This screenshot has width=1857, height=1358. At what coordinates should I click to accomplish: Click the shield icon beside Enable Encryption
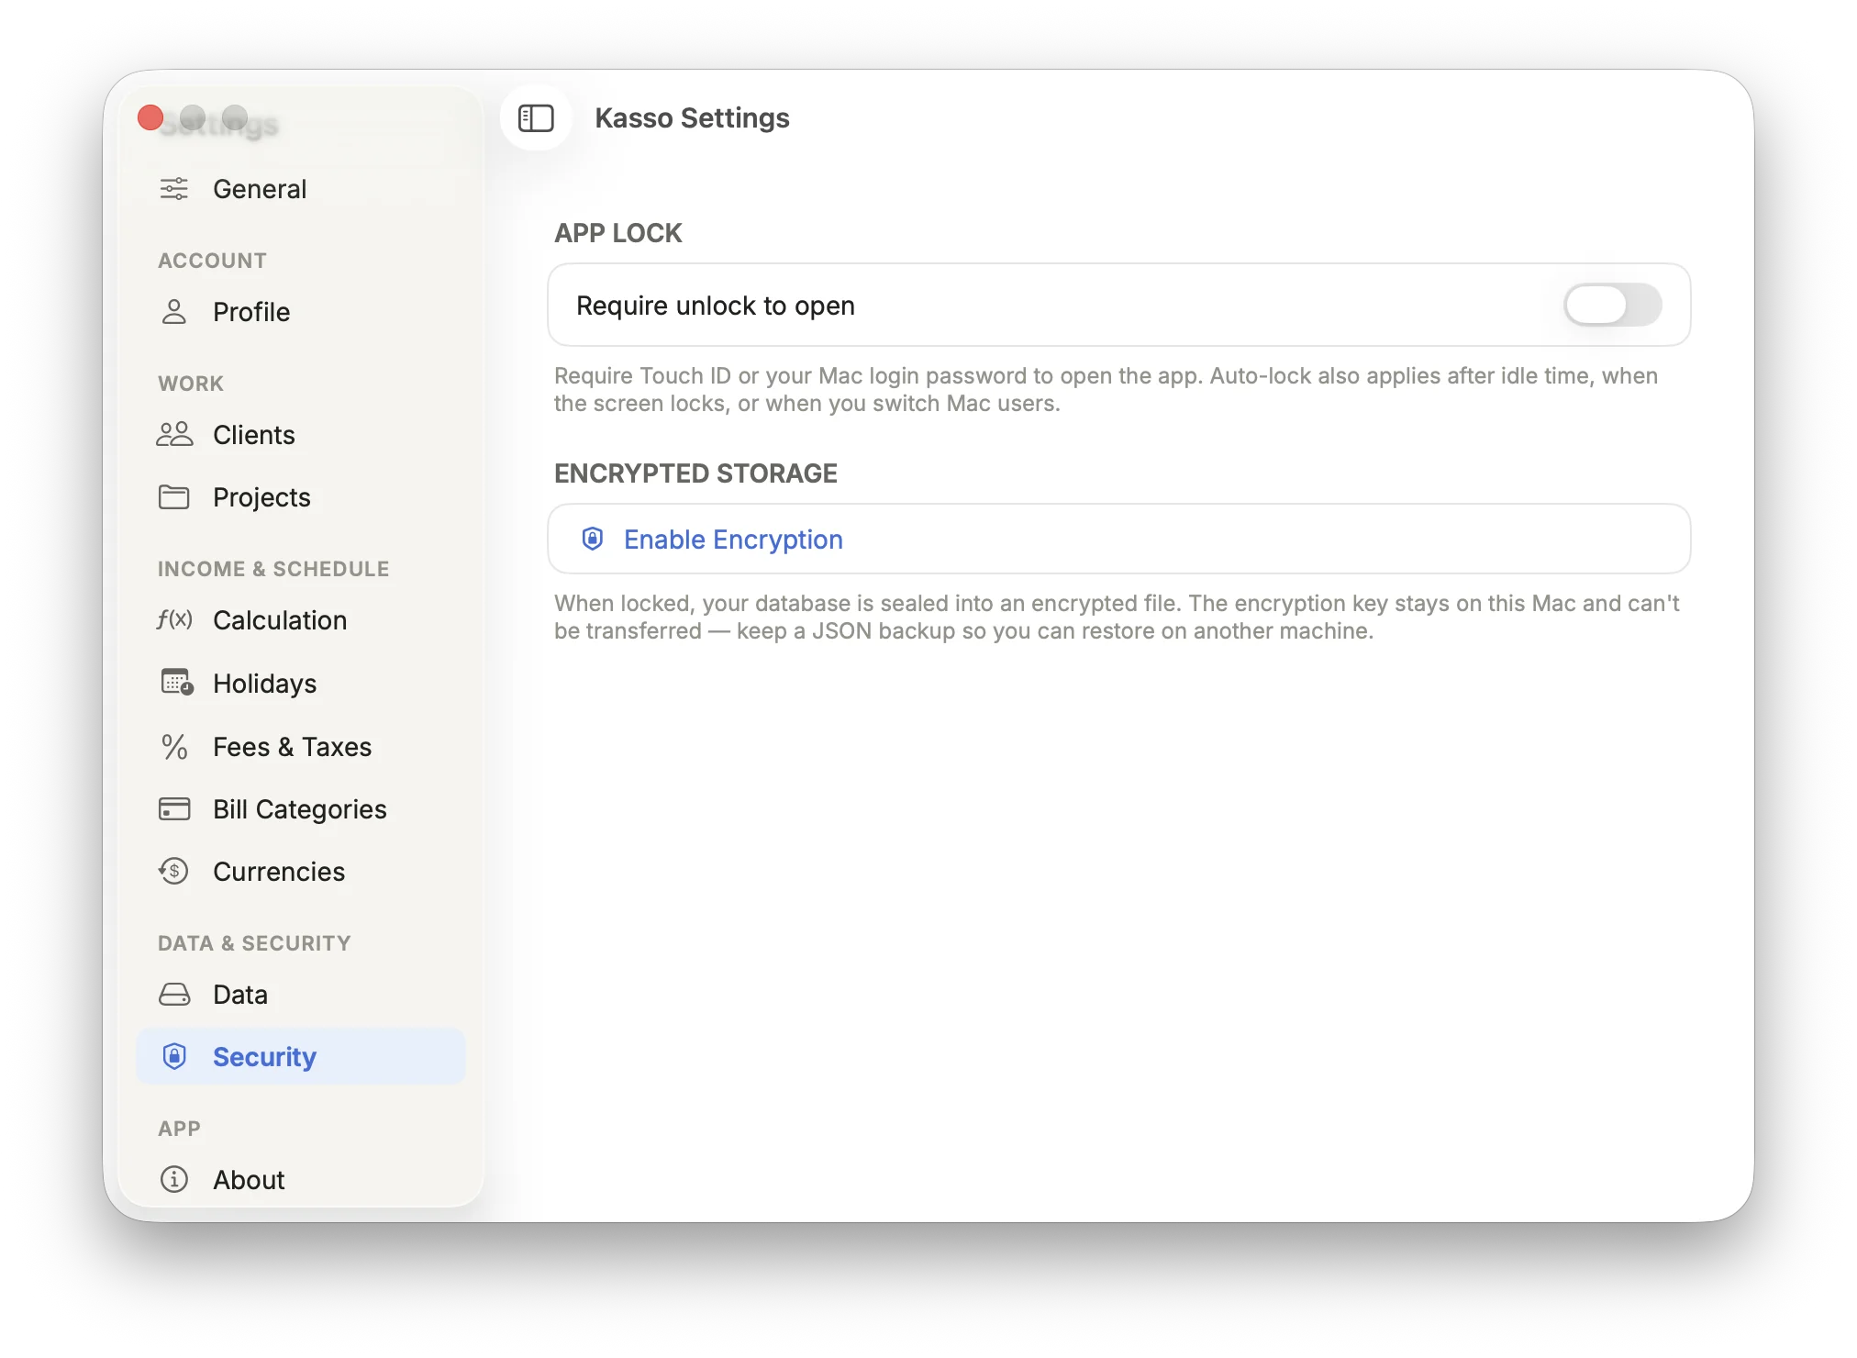[x=593, y=539]
